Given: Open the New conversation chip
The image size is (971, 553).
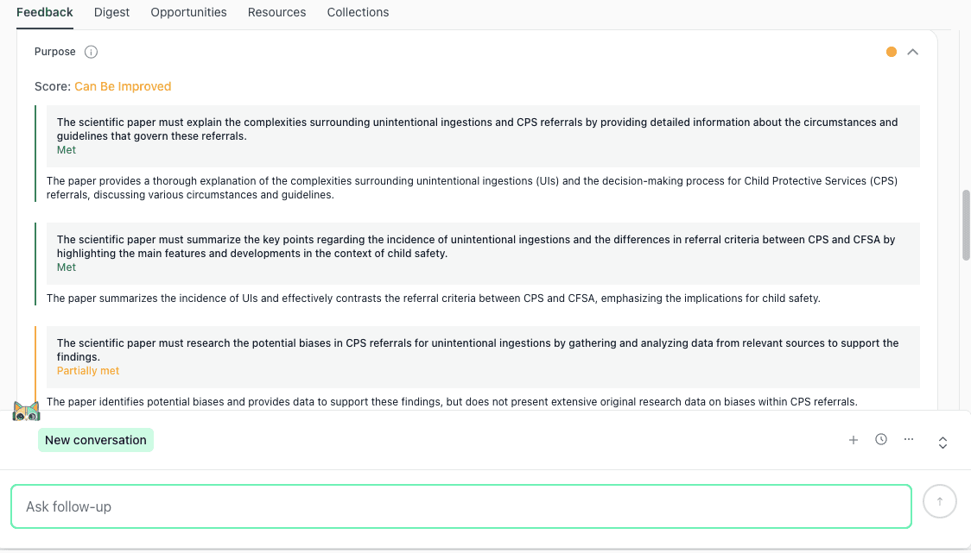Looking at the screenshot, I should [95, 440].
